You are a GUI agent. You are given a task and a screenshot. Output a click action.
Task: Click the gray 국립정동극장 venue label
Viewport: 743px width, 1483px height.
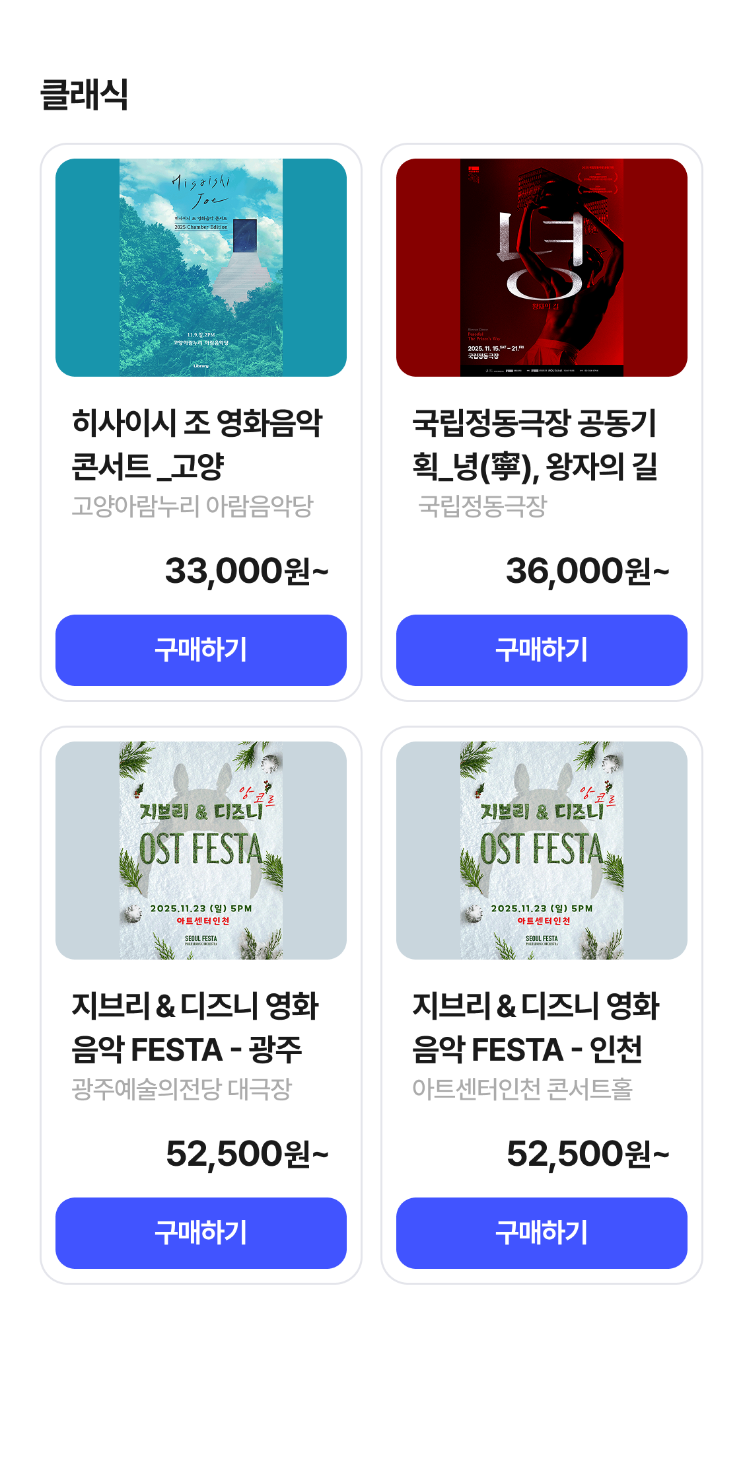483,506
